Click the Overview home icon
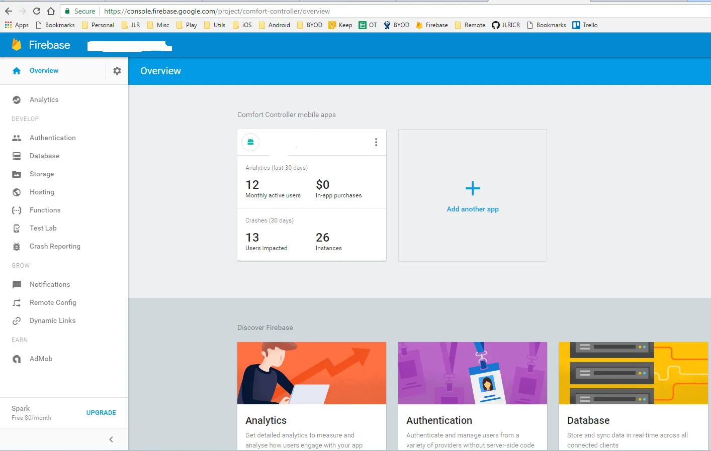This screenshot has width=711, height=451. pos(17,71)
